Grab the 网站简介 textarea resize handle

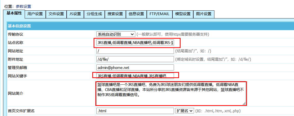(x=244, y=103)
